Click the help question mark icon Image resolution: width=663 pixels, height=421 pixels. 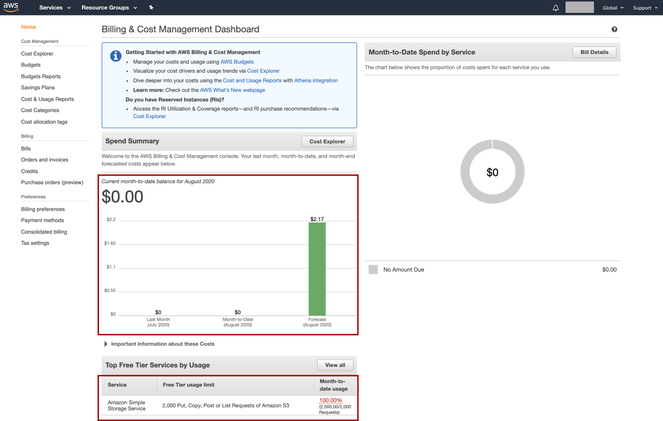pyautogui.click(x=614, y=29)
